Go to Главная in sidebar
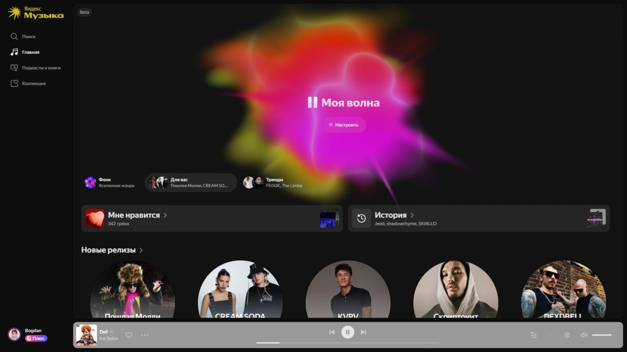Screen dimensions: 627x352 point(25,52)
